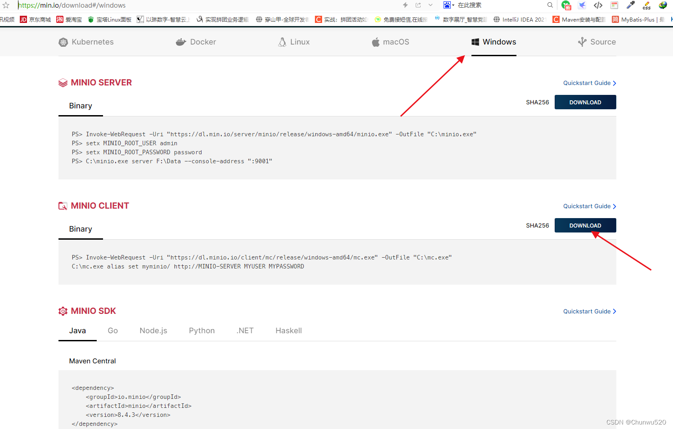Select Binary tab under MinIO Server
673x429 pixels.
[81, 106]
